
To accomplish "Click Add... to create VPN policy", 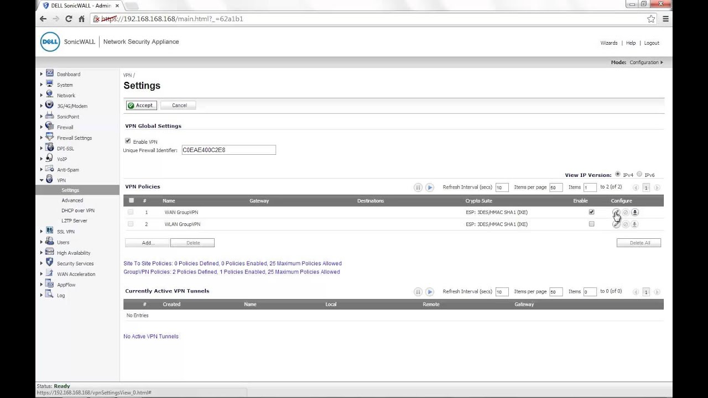I will tap(147, 243).
